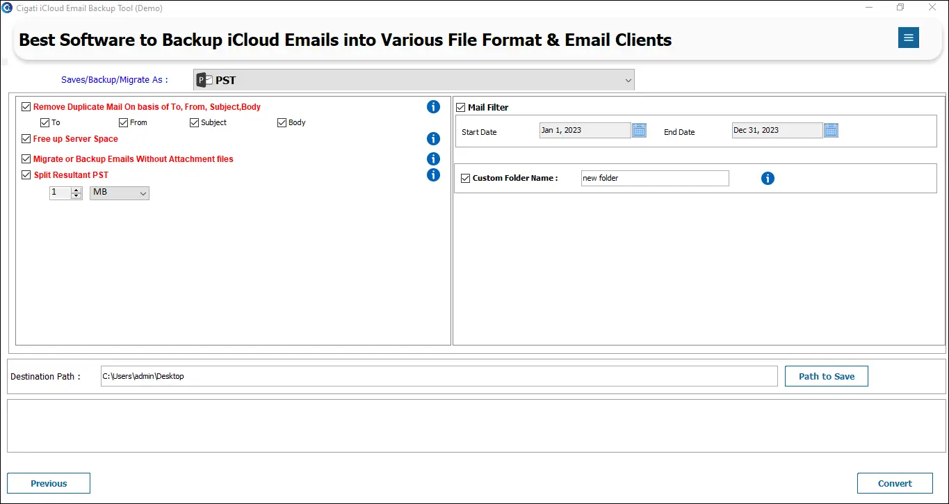Toggle Migrate Emails Without Attachment checkbox
Screen dimensions: 949x504
click(26, 159)
